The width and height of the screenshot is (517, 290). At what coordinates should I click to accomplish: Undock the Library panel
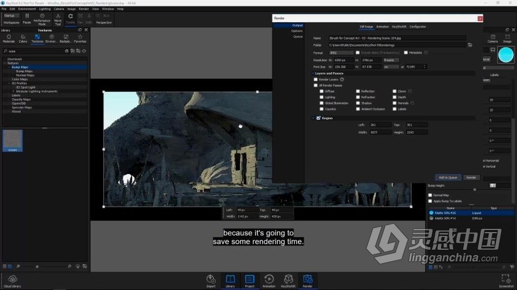coord(80,30)
